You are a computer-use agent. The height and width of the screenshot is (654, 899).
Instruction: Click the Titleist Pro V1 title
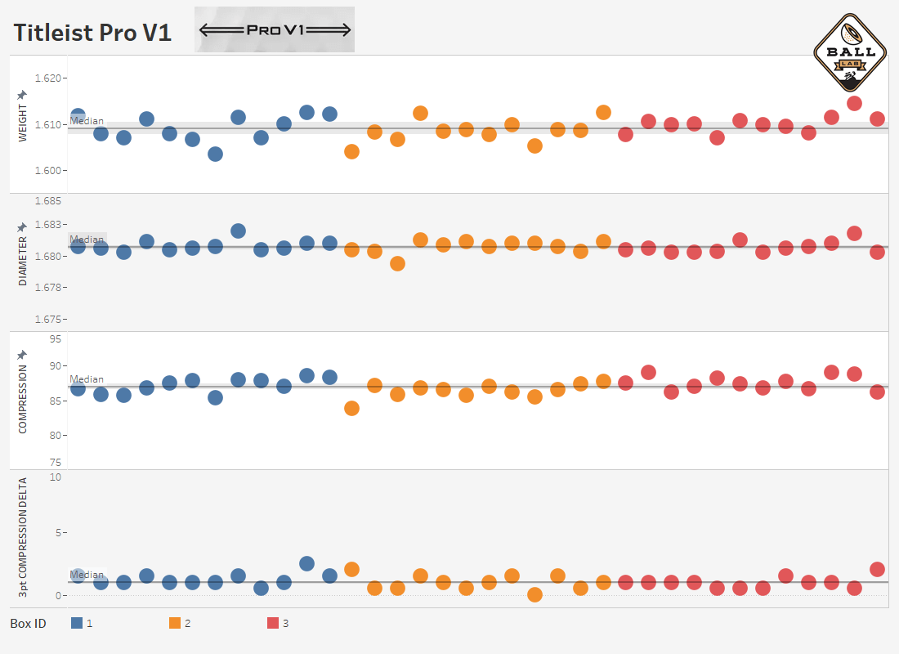coord(92,33)
